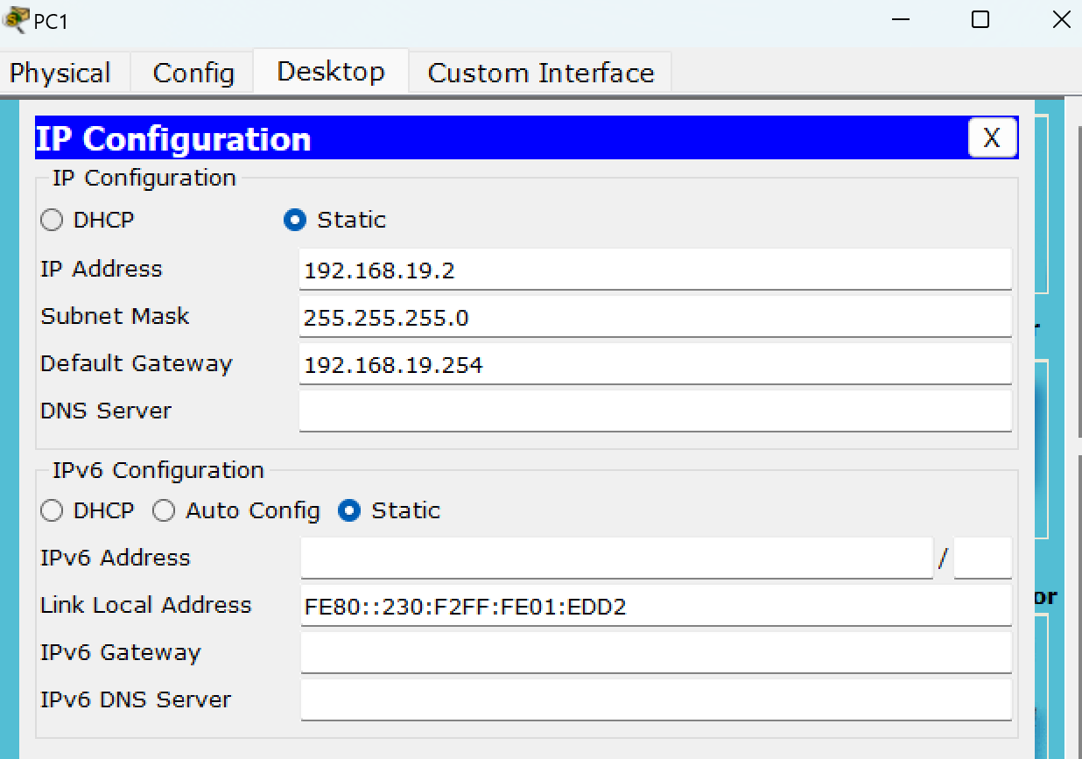This screenshot has width=1082, height=759.
Task: Open the Config tab
Action: pyautogui.click(x=193, y=73)
